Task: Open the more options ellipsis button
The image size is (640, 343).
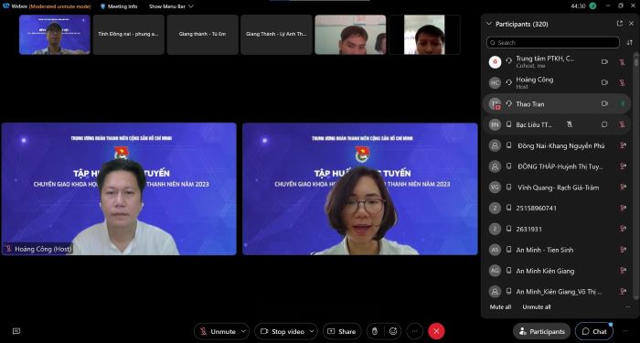Action: click(415, 331)
